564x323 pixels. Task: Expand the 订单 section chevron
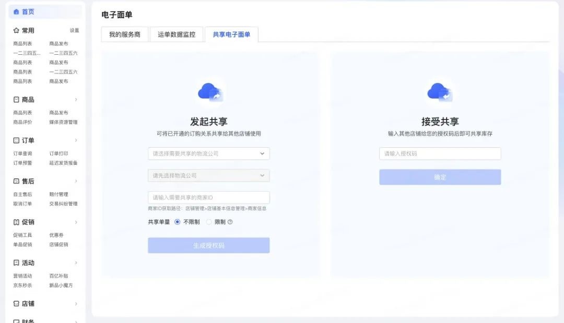coord(76,140)
